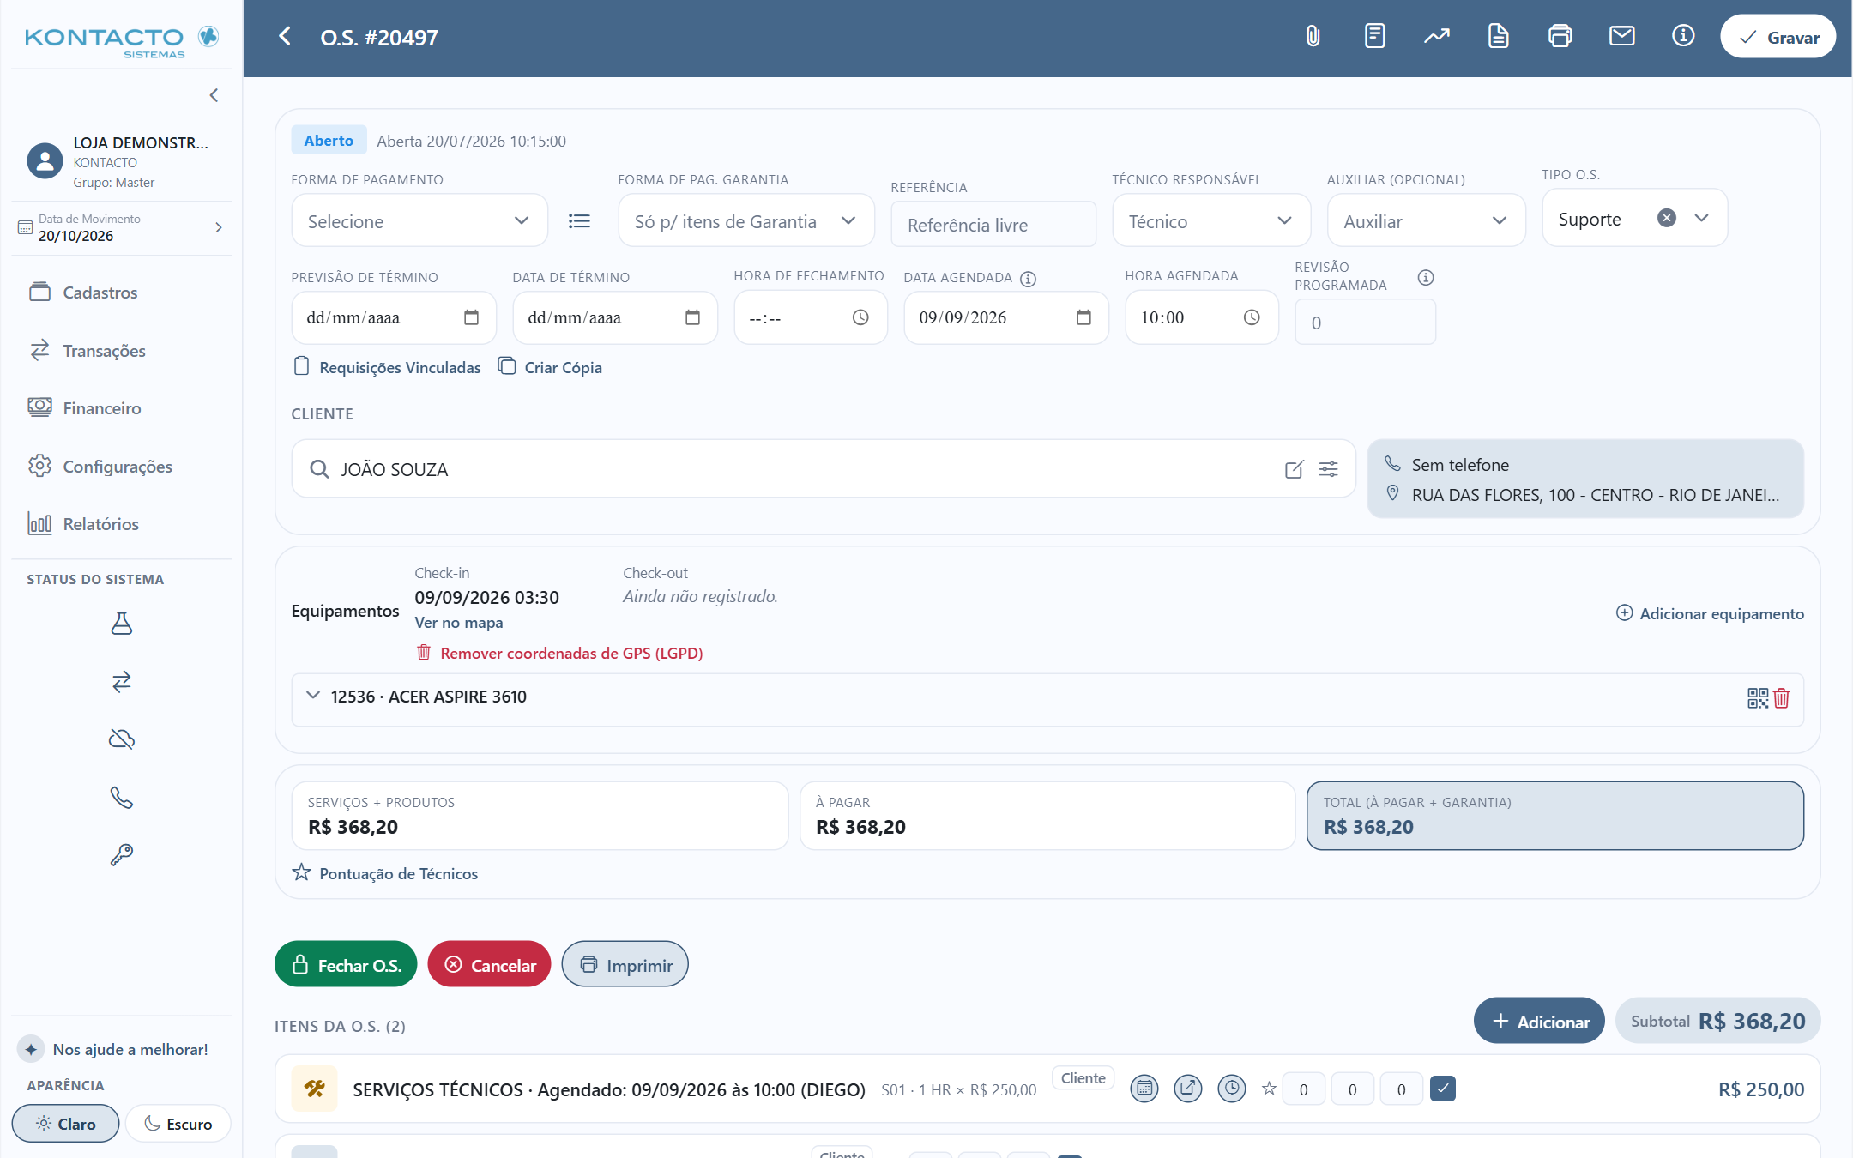Viewport: 1853px width, 1158px height.
Task: Edit client JOÃO SOUZA pencil icon
Action: (1295, 469)
